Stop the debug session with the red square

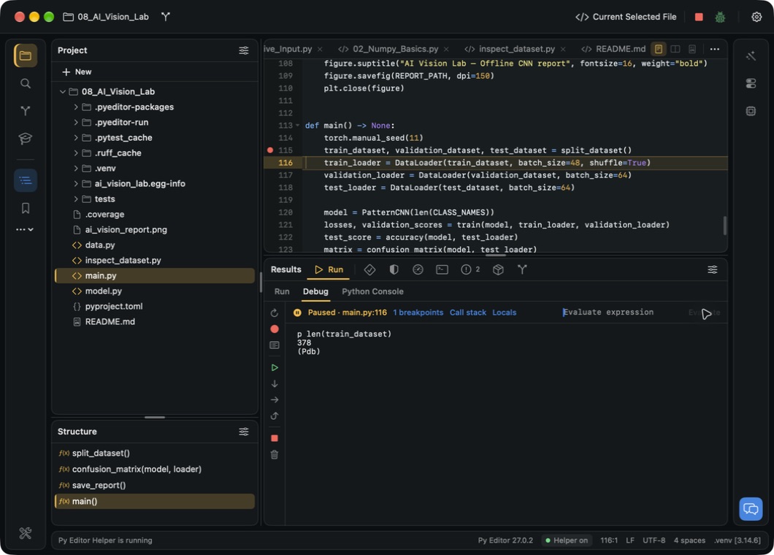coord(275,438)
